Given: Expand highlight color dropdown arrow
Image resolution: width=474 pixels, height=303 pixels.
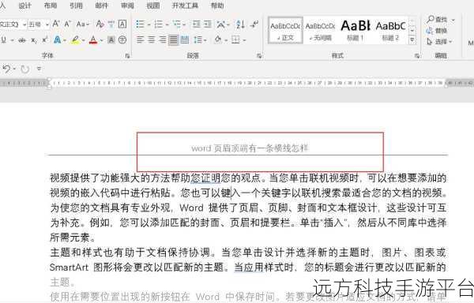Looking at the screenshot, I should coord(83,40).
